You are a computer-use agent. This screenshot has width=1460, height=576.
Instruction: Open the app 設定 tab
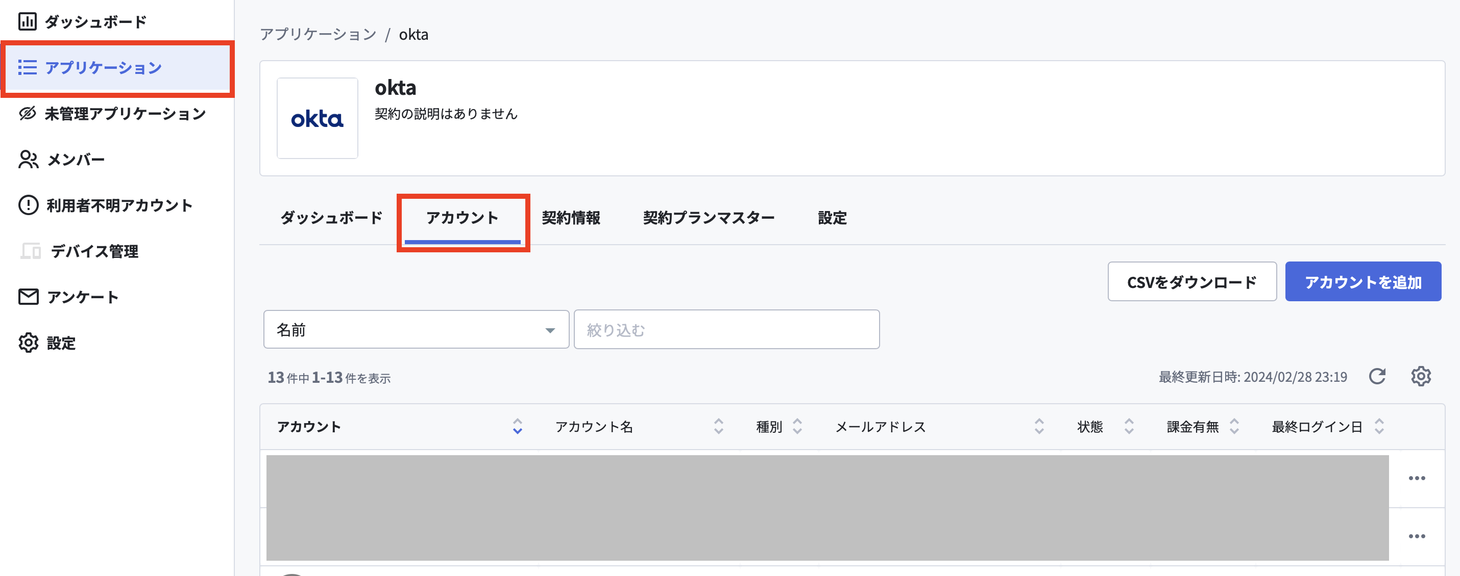click(832, 218)
